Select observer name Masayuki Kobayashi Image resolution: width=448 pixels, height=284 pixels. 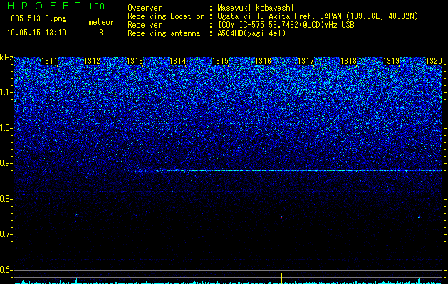click(x=255, y=8)
